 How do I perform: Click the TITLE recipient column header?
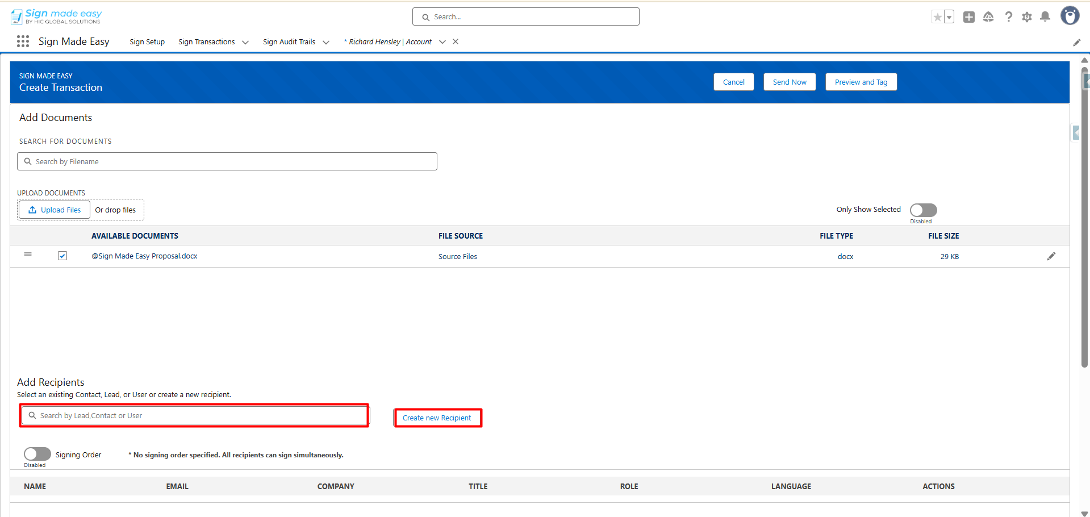tap(478, 486)
